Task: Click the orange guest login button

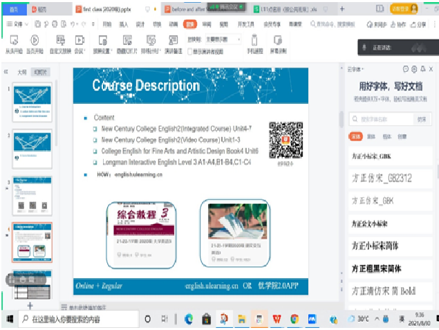Action: pyautogui.click(x=404, y=9)
